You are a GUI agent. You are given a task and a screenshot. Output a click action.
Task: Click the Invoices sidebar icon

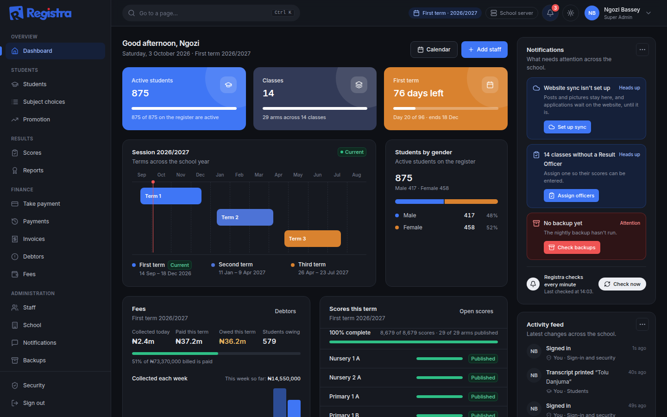pos(15,239)
